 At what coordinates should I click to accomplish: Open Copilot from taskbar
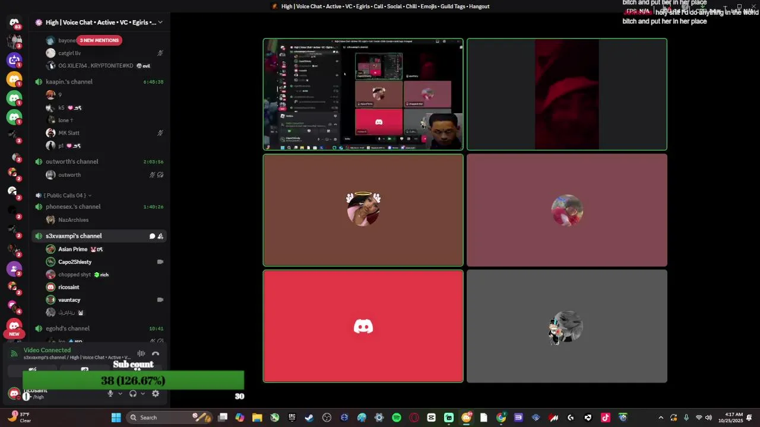click(240, 418)
